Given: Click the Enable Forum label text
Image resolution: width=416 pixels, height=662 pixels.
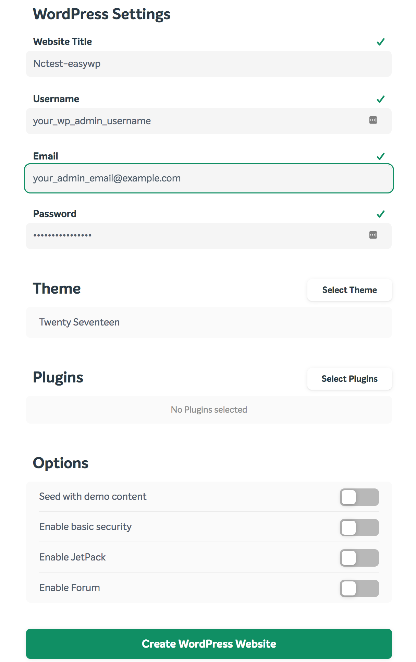Looking at the screenshot, I should point(70,588).
